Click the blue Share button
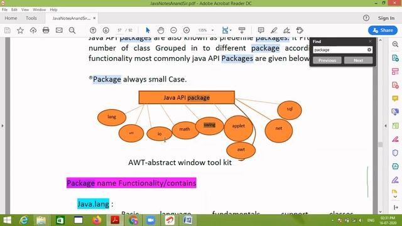The image size is (402, 226). [x=383, y=30]
